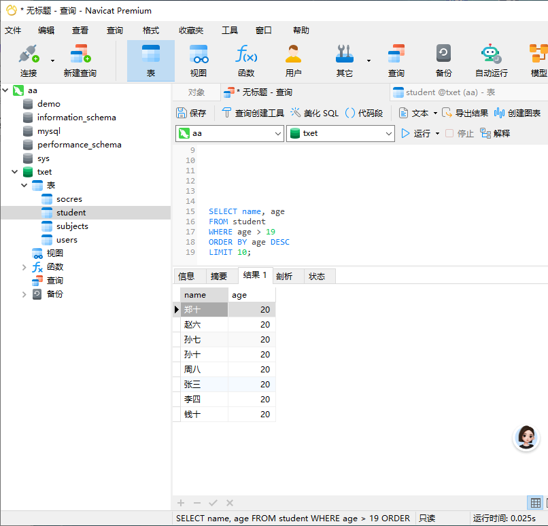548x526 pixels.
Task: Open the View (查看) menu
Action: point(80,31)
